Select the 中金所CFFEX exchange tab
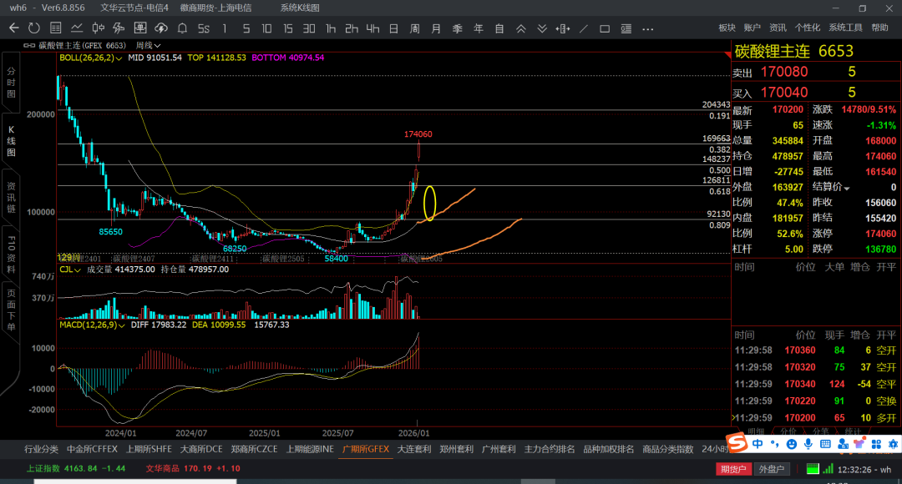 [92, 449]
